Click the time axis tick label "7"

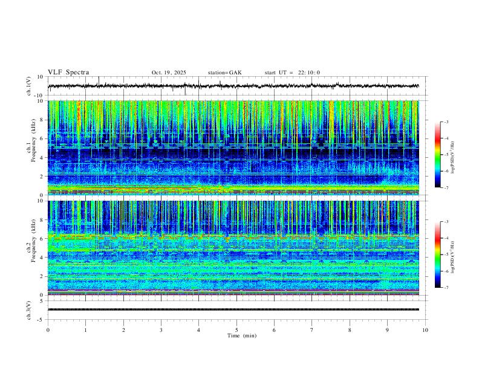pyautogui.click(x=312, y=330)
